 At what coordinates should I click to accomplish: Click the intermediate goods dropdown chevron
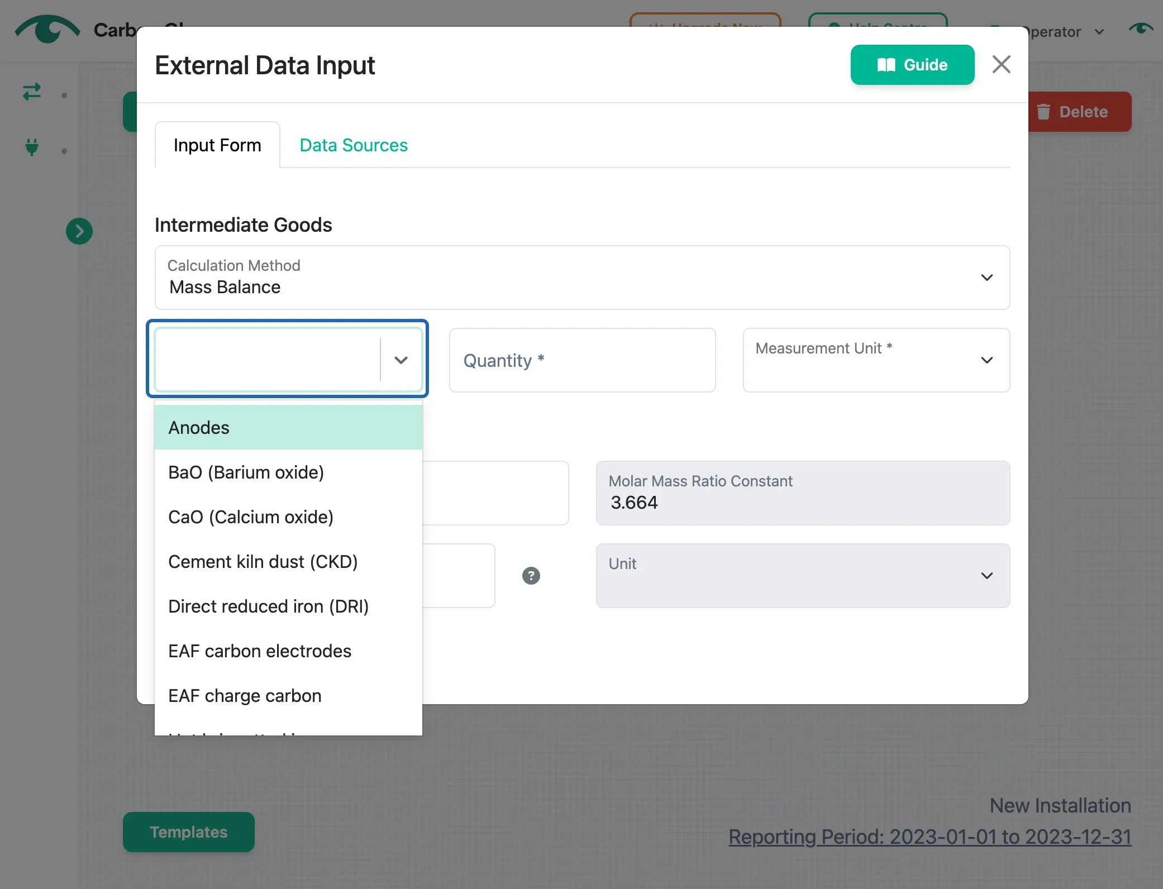pos(401,360)
